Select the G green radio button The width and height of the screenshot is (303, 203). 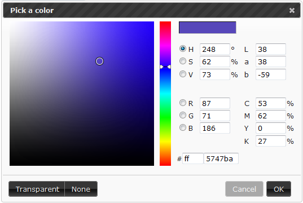point(183,115)
